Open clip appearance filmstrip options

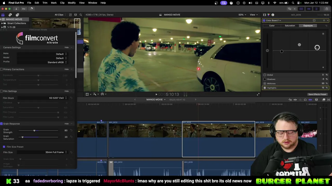point(75,15)
